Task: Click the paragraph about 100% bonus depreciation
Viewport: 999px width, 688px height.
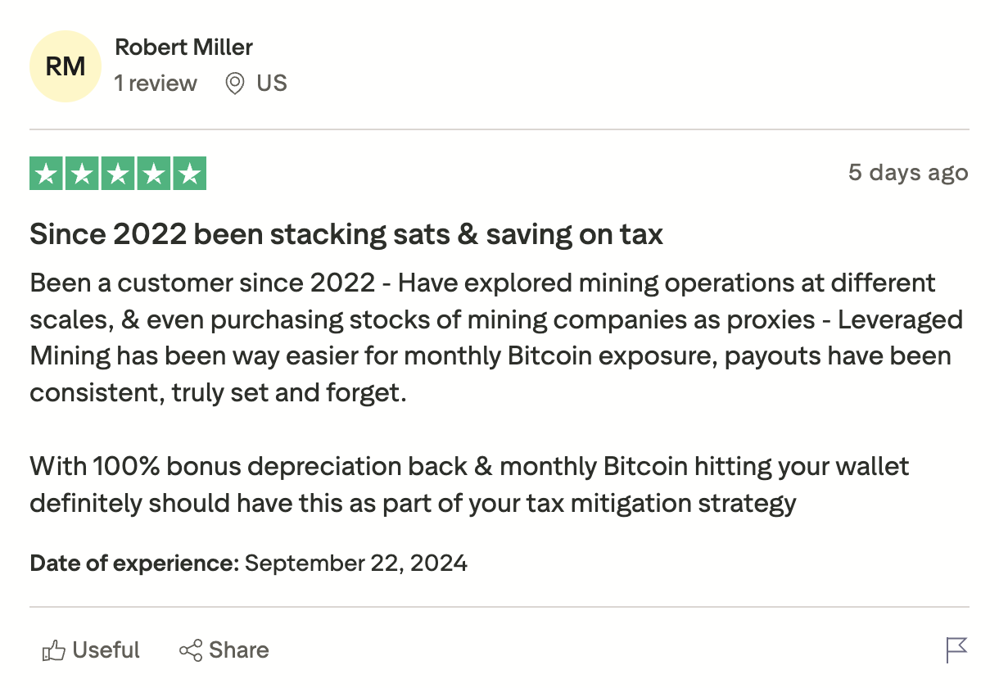Action: pyautogui.click(x=469, y=484)
